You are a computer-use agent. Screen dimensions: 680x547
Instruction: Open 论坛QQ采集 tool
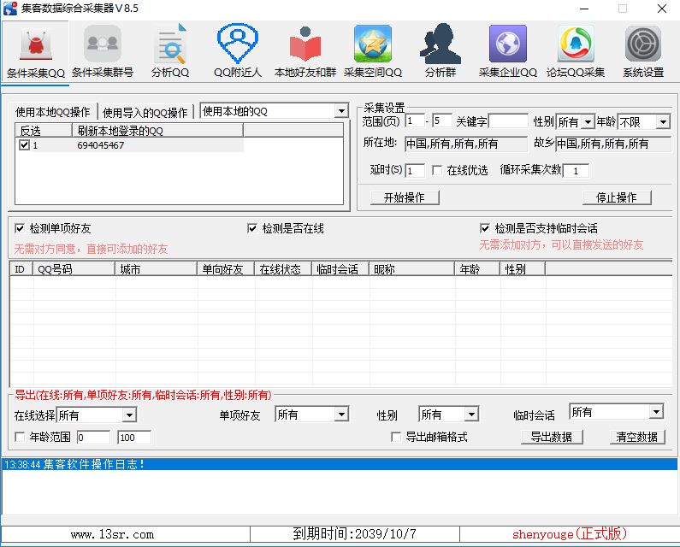576,53
